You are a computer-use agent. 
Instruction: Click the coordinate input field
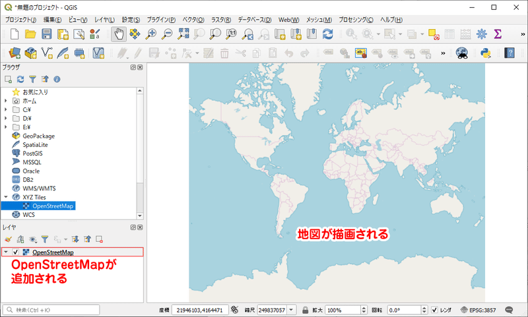pyautogui.click(x=200, y=310)
